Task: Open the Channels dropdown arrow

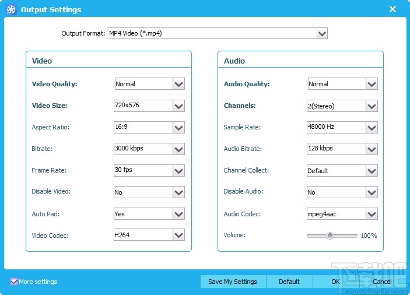Action: point(372,106)
